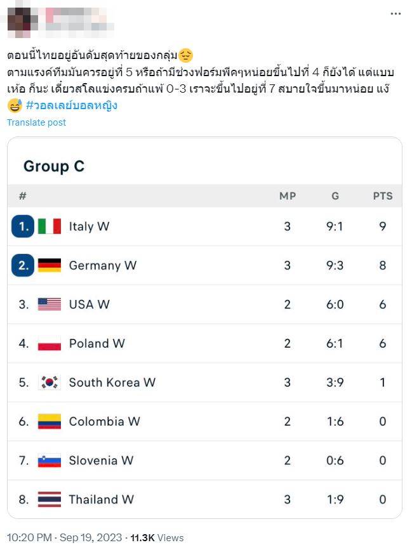Click the Italy flag icon

coord(50,227)
